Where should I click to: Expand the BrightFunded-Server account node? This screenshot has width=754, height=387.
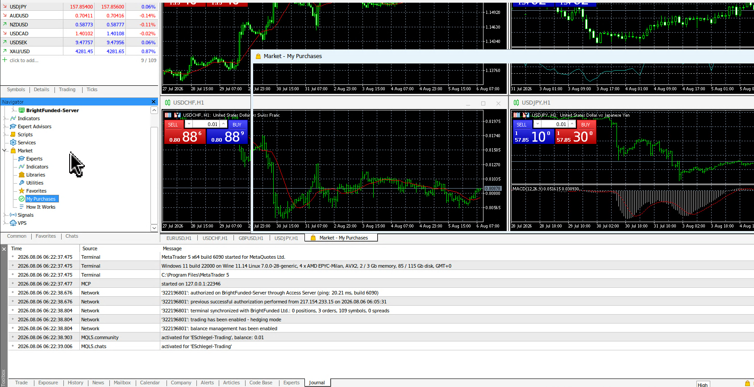(13, 110)
